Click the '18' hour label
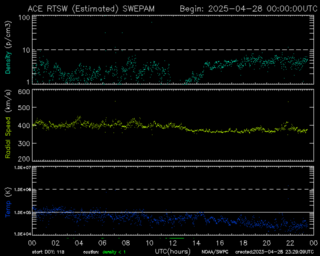Viewport: 320px width, 256px height. pyautogui.click(x=243, y=243)
